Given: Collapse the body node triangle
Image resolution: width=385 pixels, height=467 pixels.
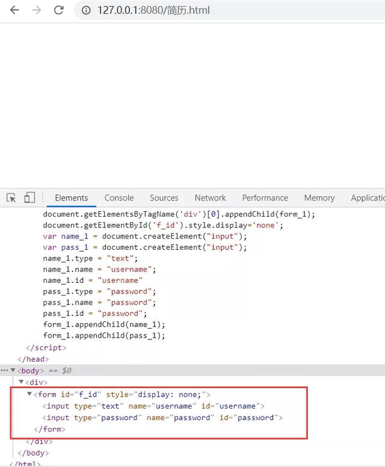Looking at the screenshot, I should pyautogui.click(x=13, y=370).
